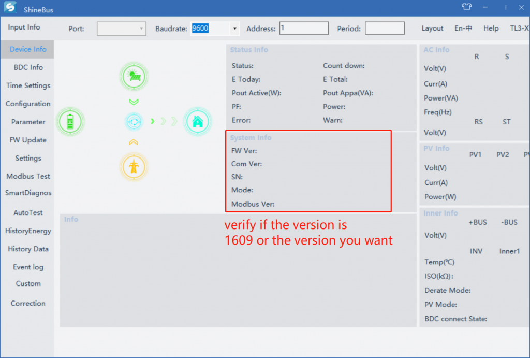530x358 pixels.
Task: Click the Mode: label in System Info
Action: click(x=242, y=190)
